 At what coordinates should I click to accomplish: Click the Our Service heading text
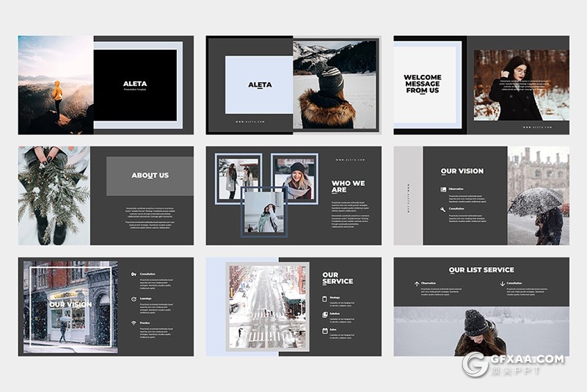tap(338, 279)
